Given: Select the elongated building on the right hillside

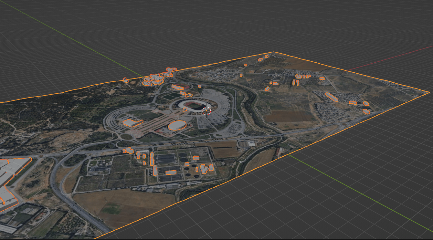Looking at the screenshot, I should click(x=332, y=97).
